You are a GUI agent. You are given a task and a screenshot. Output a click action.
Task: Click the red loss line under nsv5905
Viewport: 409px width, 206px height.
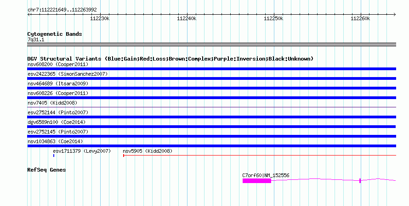click(x=260, y=156)
